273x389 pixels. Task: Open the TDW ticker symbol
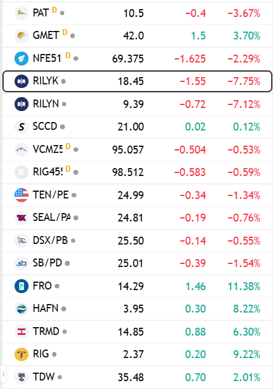pyautogui.click(x=44, y=377)
